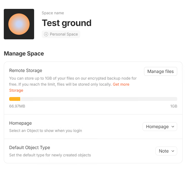Click the Homepage setting row title
The height and width of the screenshot is (170, 187).
[21, 123]
